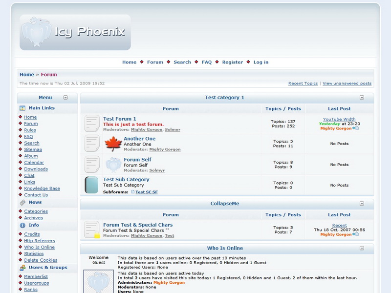View moderator Test under Forum Test & Special Chars
This screenshot has height=293, width=391.
(x=170, y=236)
